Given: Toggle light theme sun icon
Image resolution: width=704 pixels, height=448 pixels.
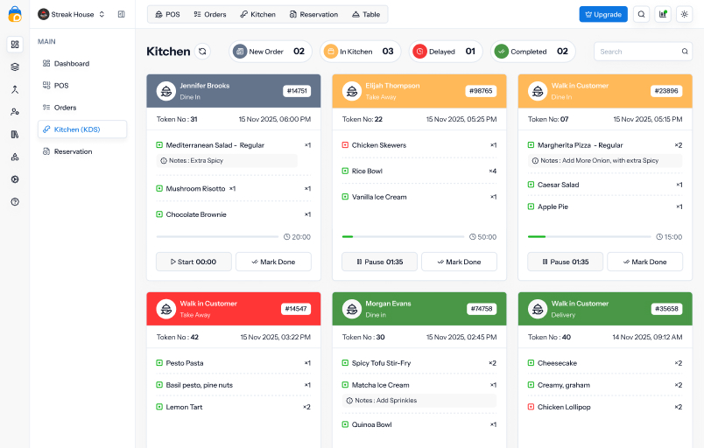Looking at the screenshot, I should pyautogui.click(x=684, y=14).
